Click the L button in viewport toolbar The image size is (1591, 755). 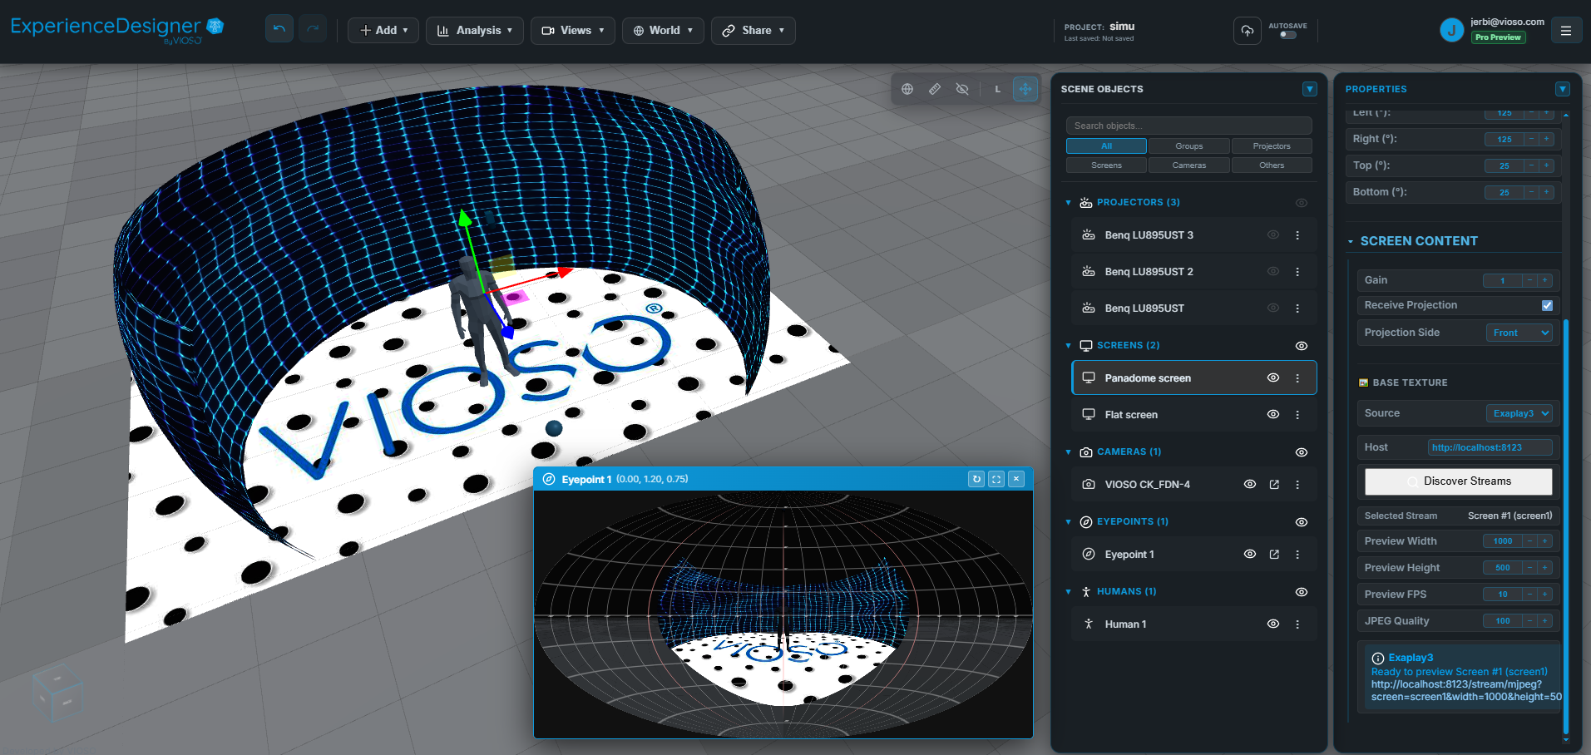point(997,89)
